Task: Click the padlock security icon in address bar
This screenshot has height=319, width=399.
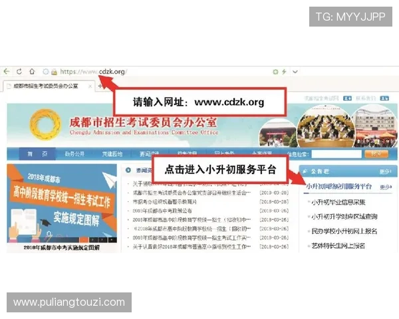Action: pyautogui.click(x=54, y=72)
